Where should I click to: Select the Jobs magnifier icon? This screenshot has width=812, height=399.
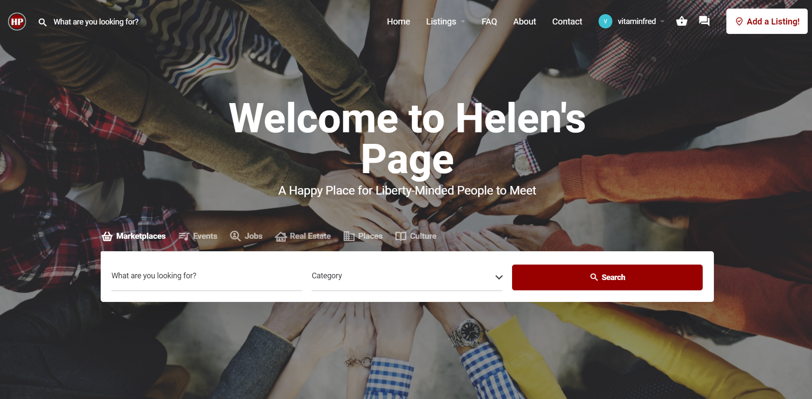click(x=235, y=236)
